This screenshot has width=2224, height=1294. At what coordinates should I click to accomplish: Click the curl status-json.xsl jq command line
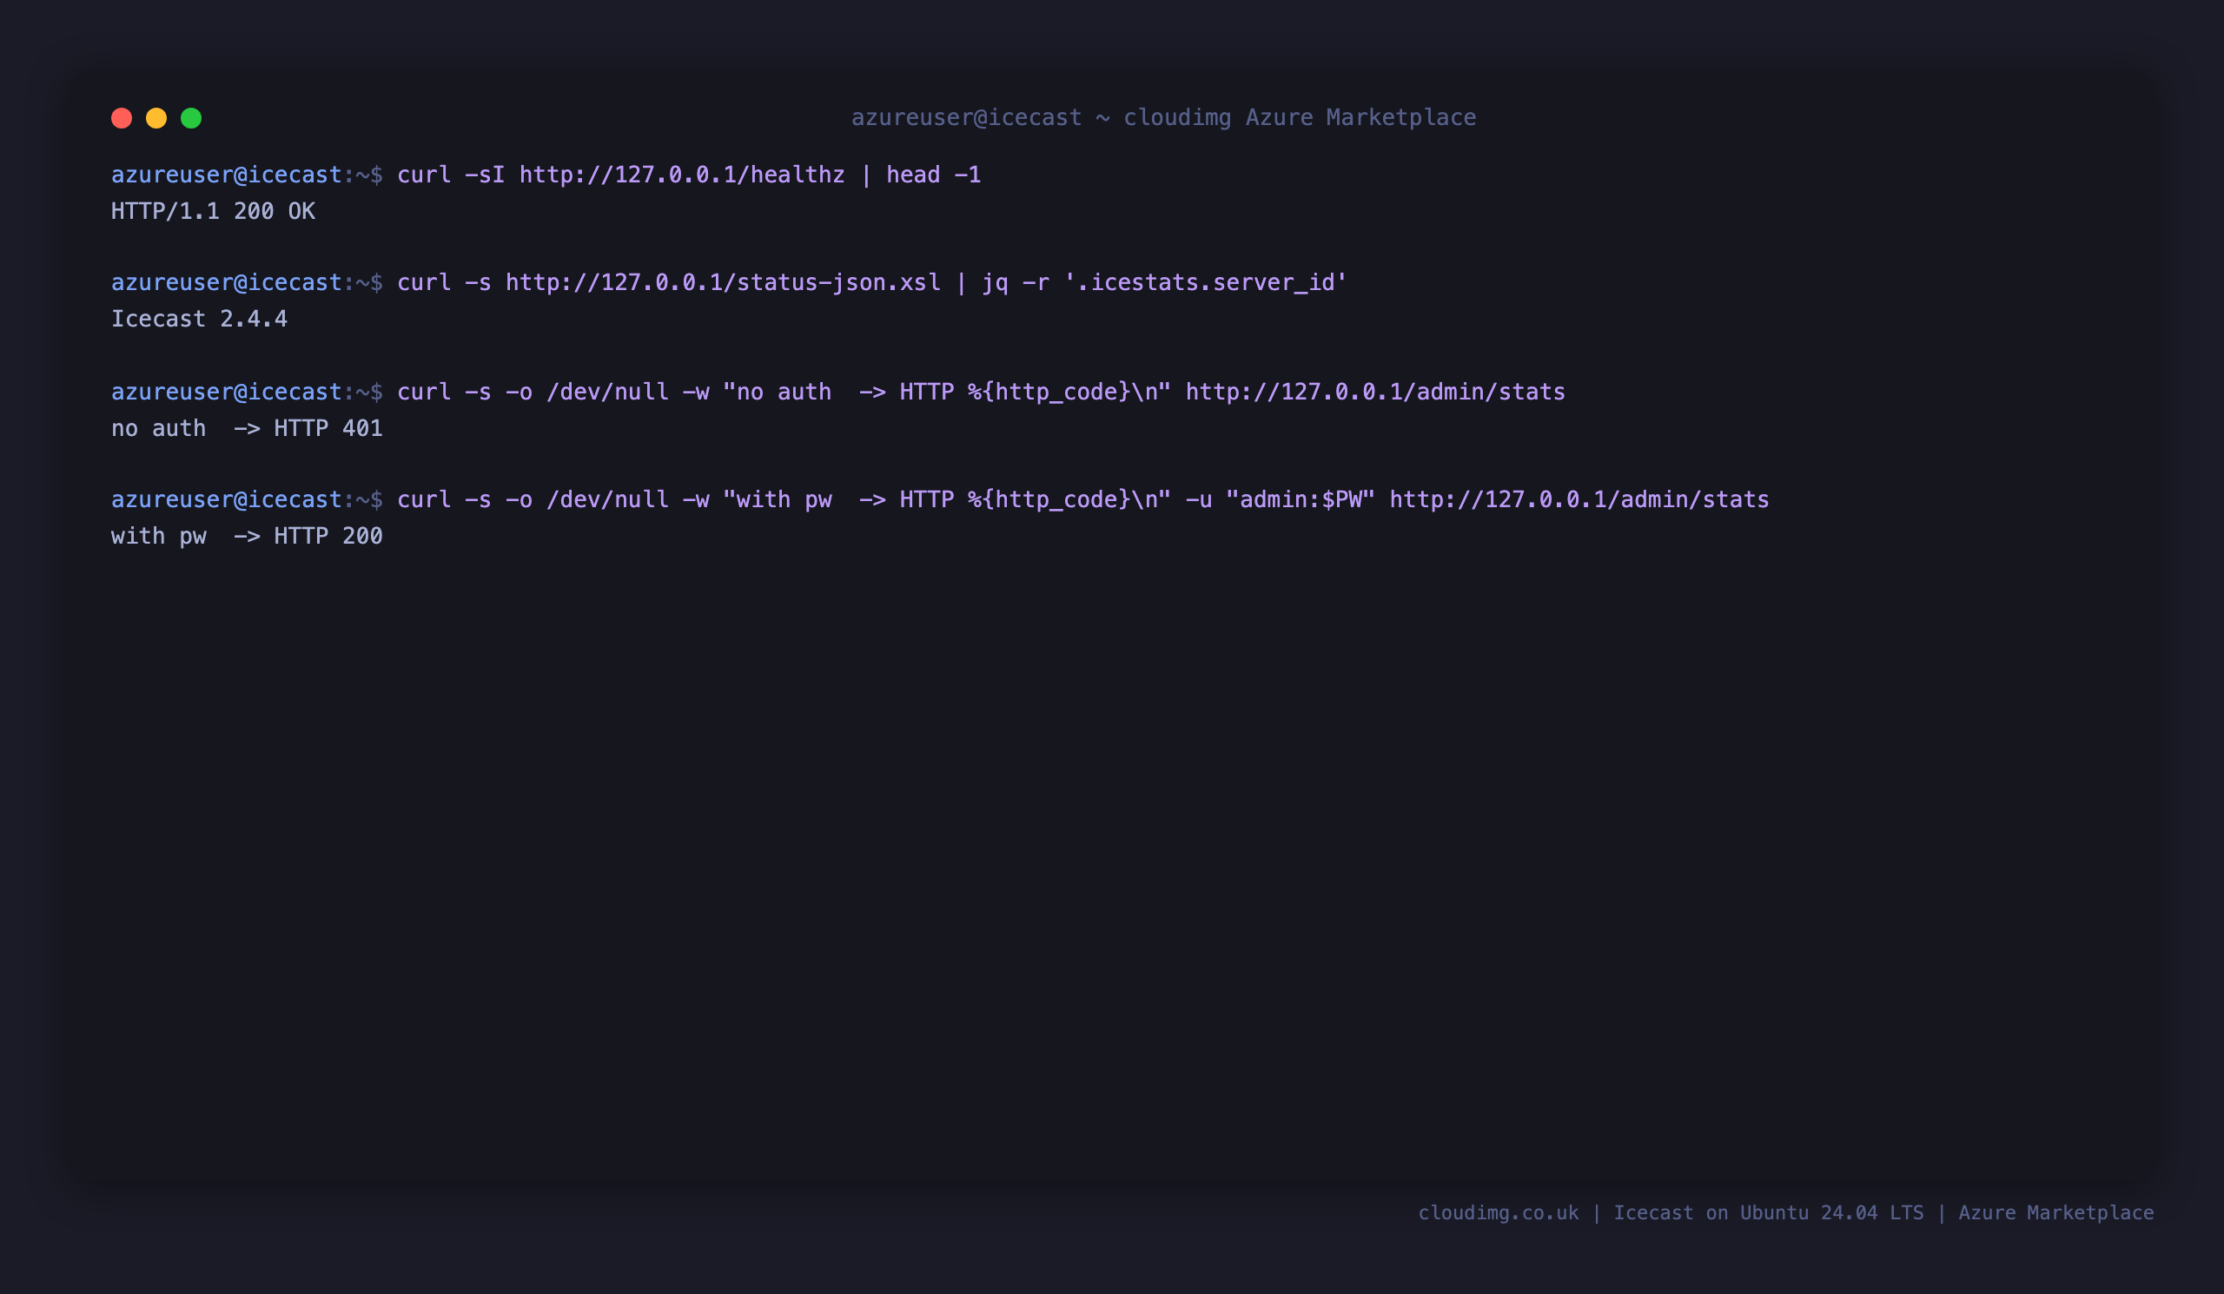click(872, 282)
